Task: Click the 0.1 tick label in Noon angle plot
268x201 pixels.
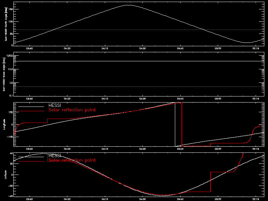Action: pyautogui.click(x=11, y=95)
